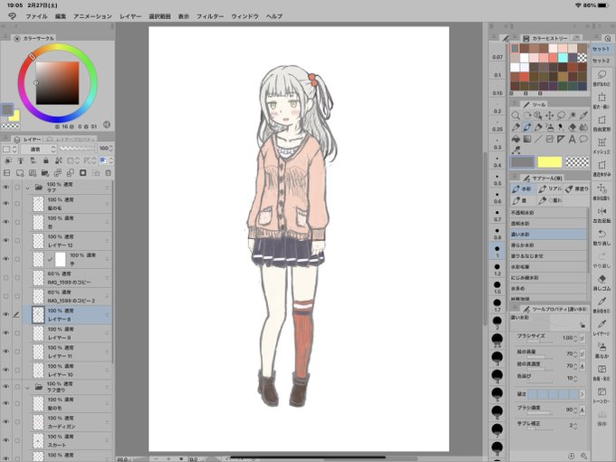Open the layer opacity 100 stepper
Viewport: 616px width, 462px height.
pos(111,149)
